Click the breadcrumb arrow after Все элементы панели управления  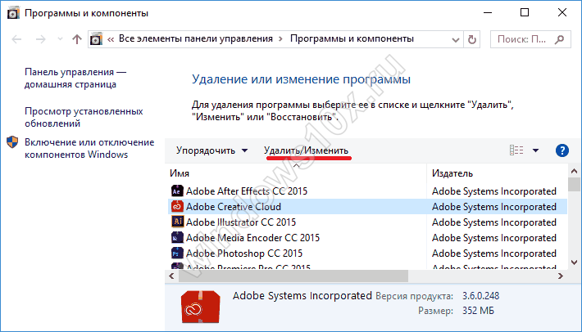(x=280, y=39)
